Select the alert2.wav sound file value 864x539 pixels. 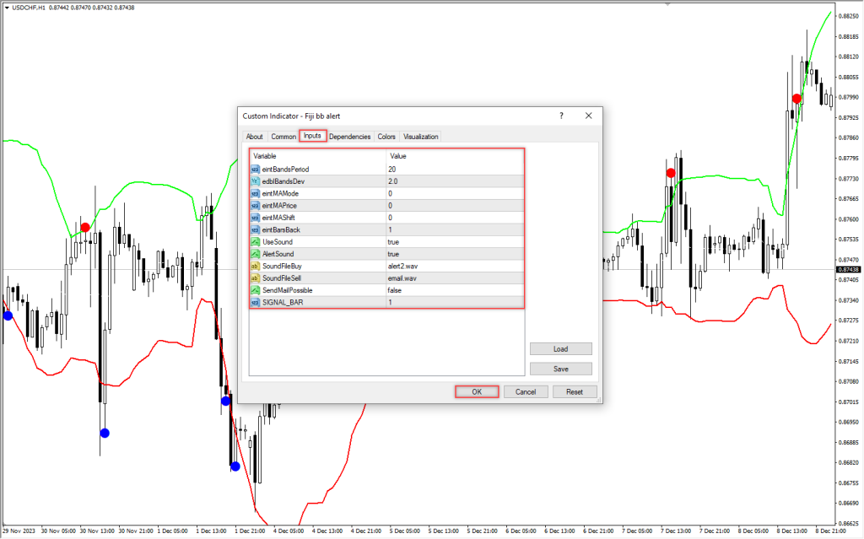[x=455, y=267]
